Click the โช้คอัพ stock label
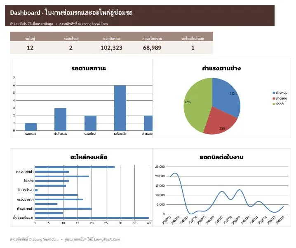 tap(29, 181)
